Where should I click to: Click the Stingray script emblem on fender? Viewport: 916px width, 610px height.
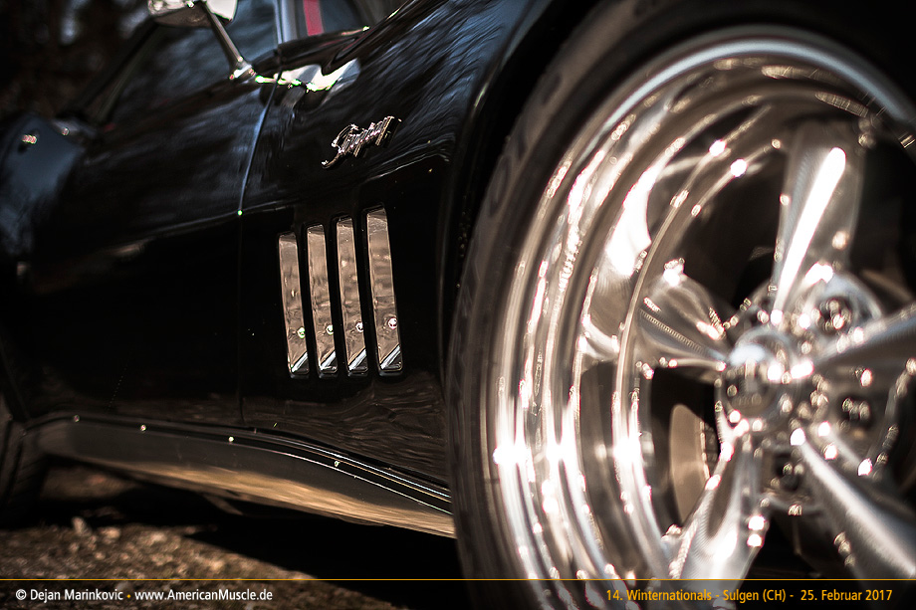pyautogui.click(x=359, y=140)
